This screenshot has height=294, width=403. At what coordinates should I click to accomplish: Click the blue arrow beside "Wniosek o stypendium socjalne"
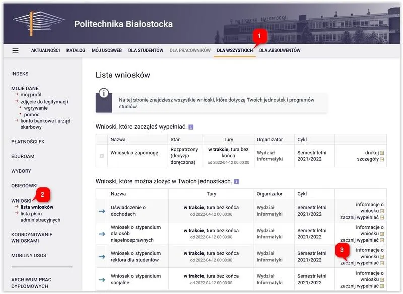[101, 280]
